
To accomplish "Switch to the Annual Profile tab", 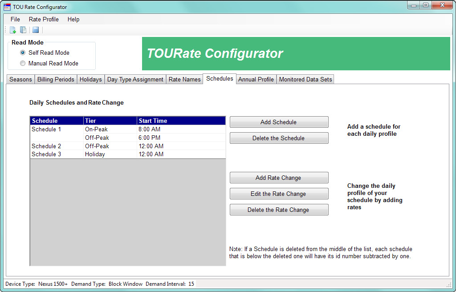I will [256, 79].
